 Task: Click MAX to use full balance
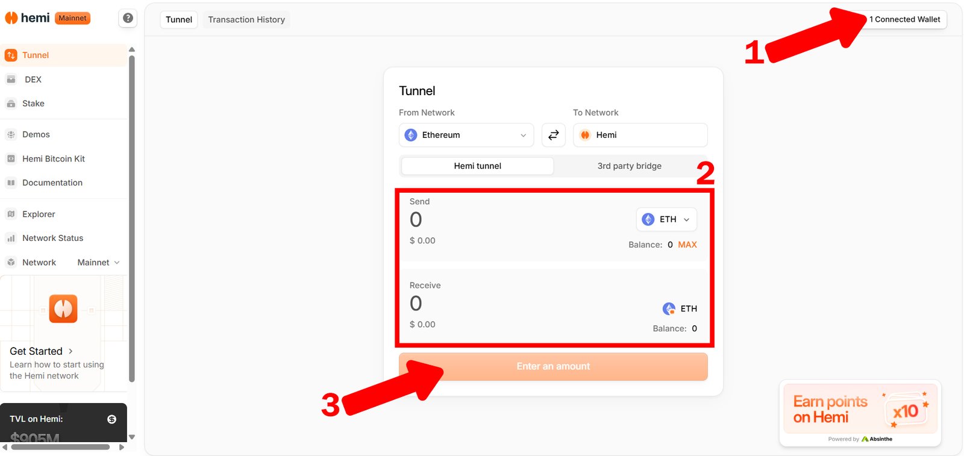coord(687,245)
